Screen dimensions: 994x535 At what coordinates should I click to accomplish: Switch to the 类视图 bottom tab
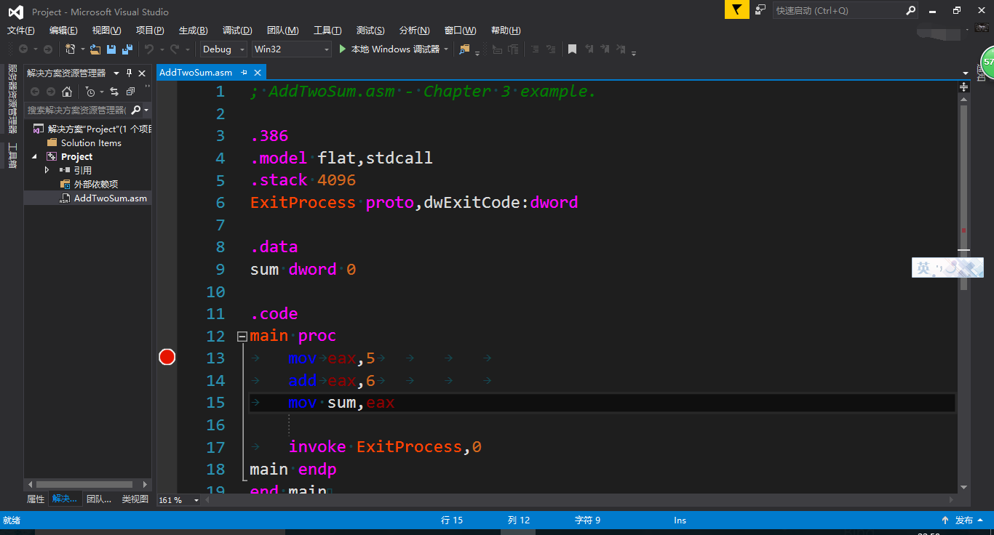(134, 499)
